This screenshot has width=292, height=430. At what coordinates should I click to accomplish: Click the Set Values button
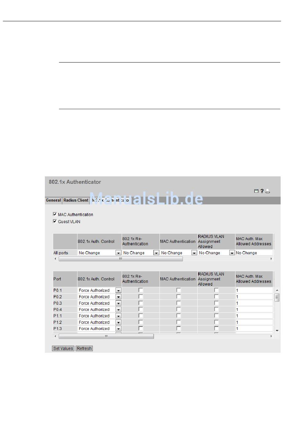tap(63, 348)
